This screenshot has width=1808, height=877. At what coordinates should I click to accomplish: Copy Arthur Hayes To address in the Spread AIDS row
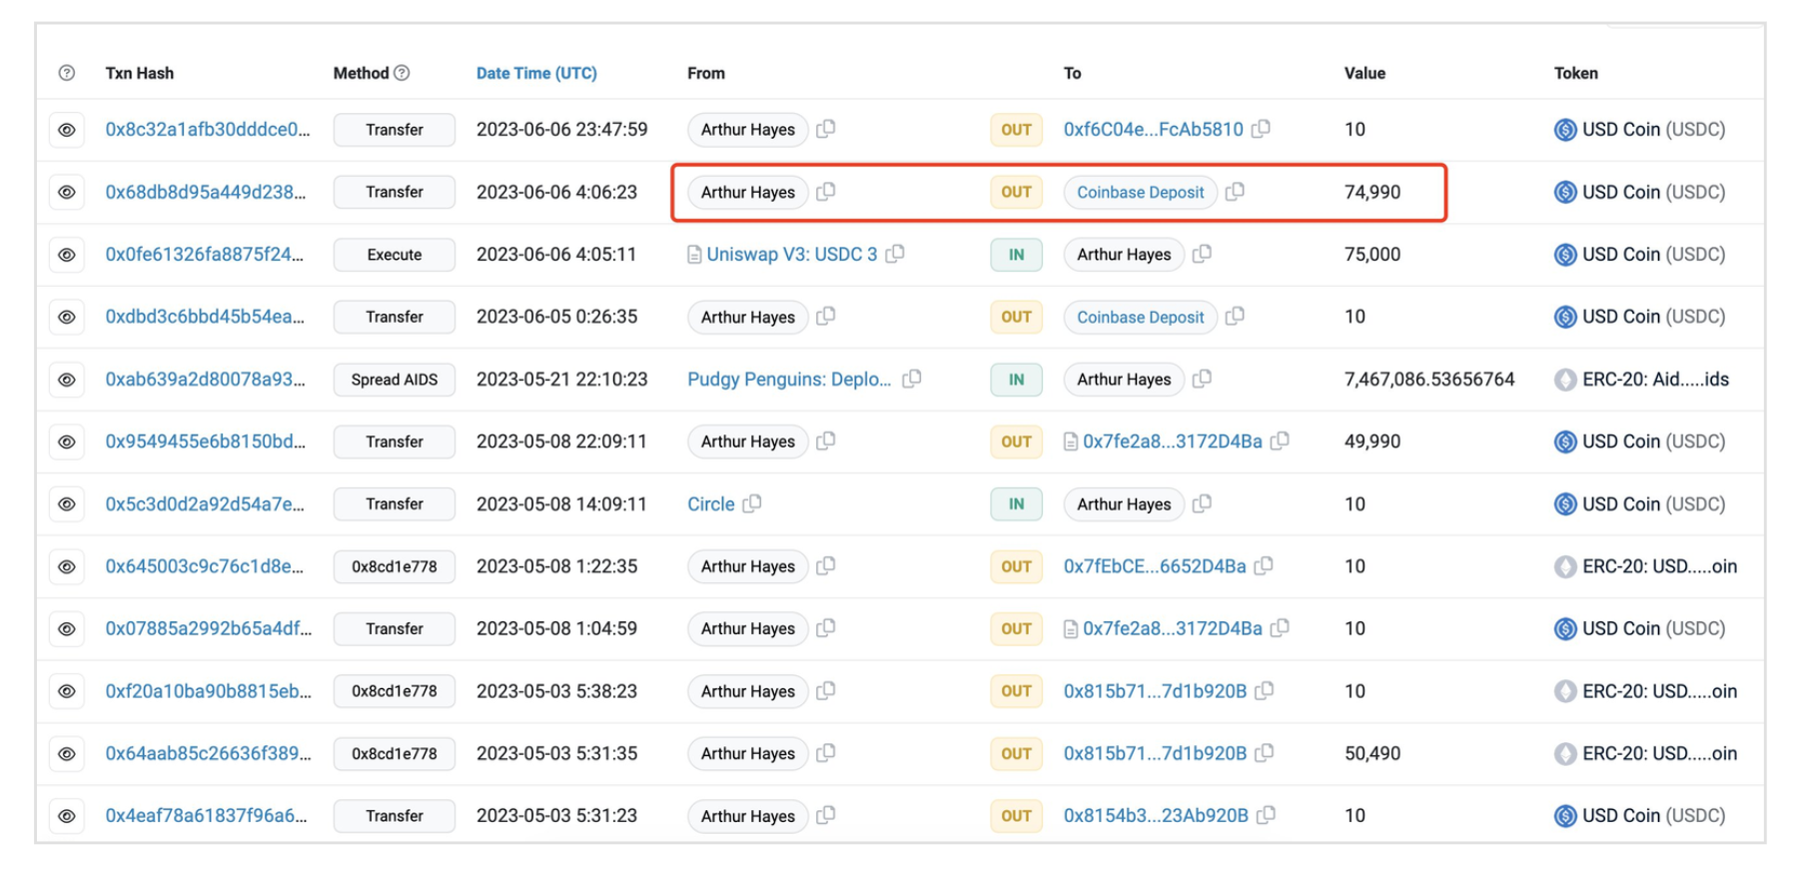tap(1203, 379)
